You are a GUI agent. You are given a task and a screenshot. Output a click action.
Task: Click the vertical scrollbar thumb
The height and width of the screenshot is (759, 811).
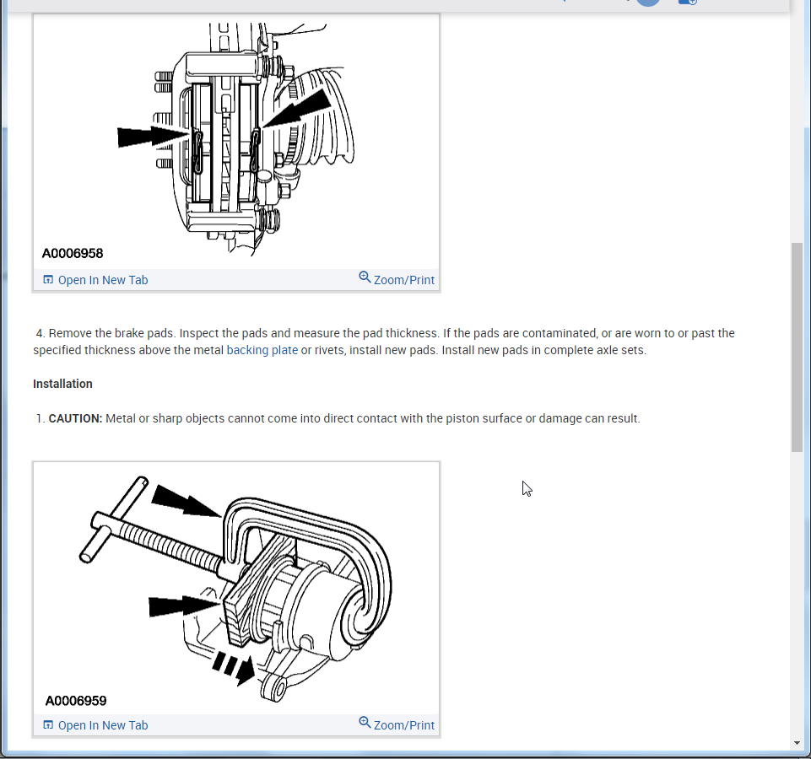797,347
